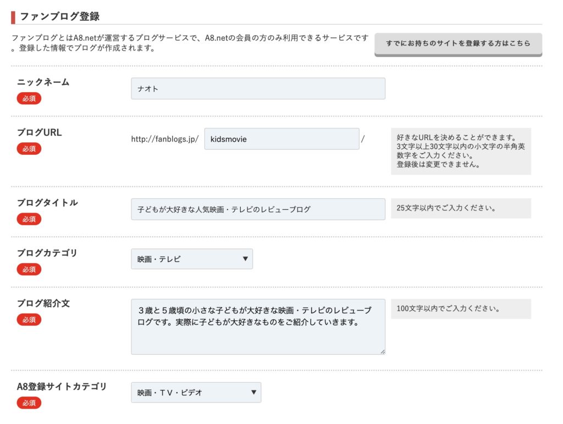Viewport: 563px width, 424px height.
Task: Click the ニックネーム label
Action: click(43, 82)
